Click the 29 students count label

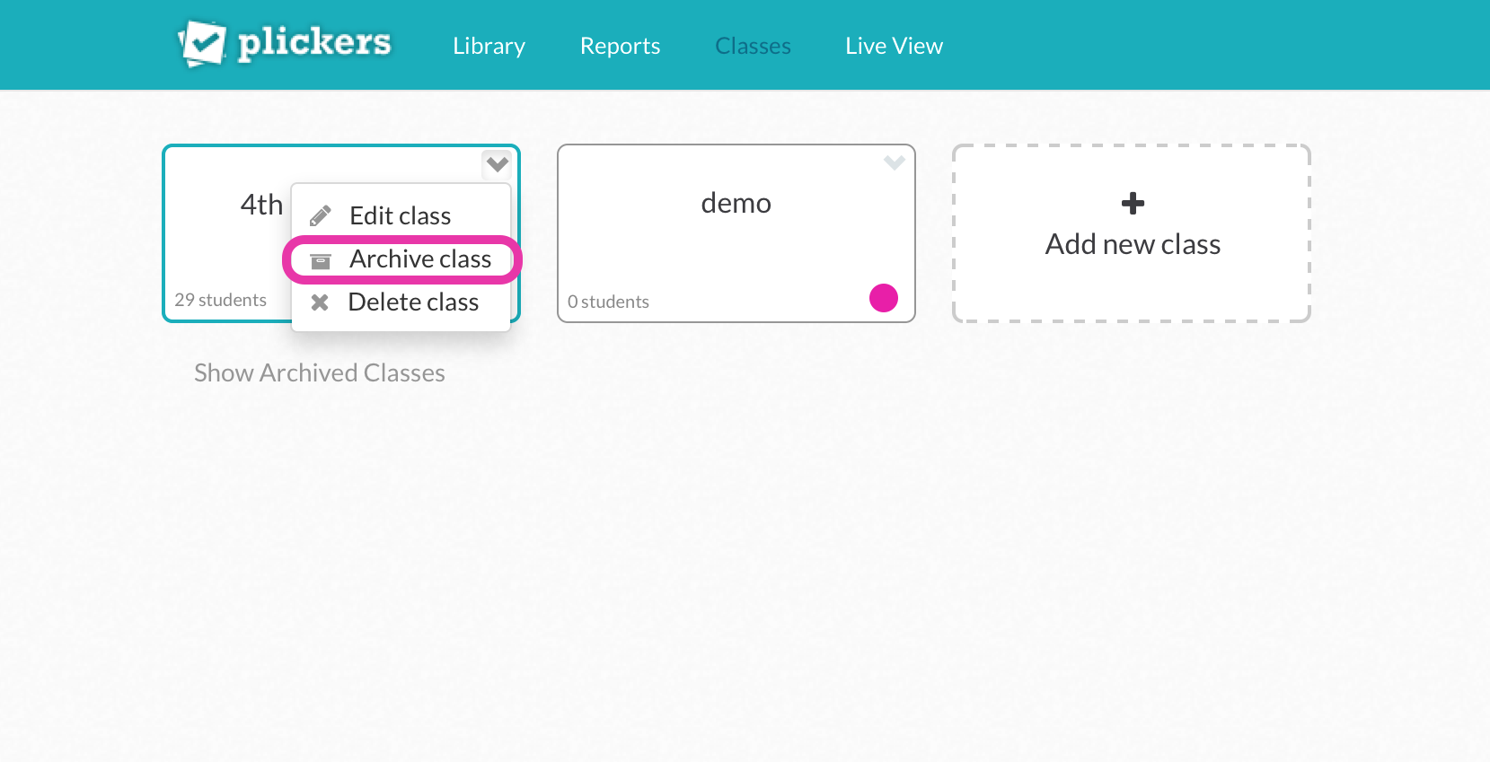coord(220,300)
